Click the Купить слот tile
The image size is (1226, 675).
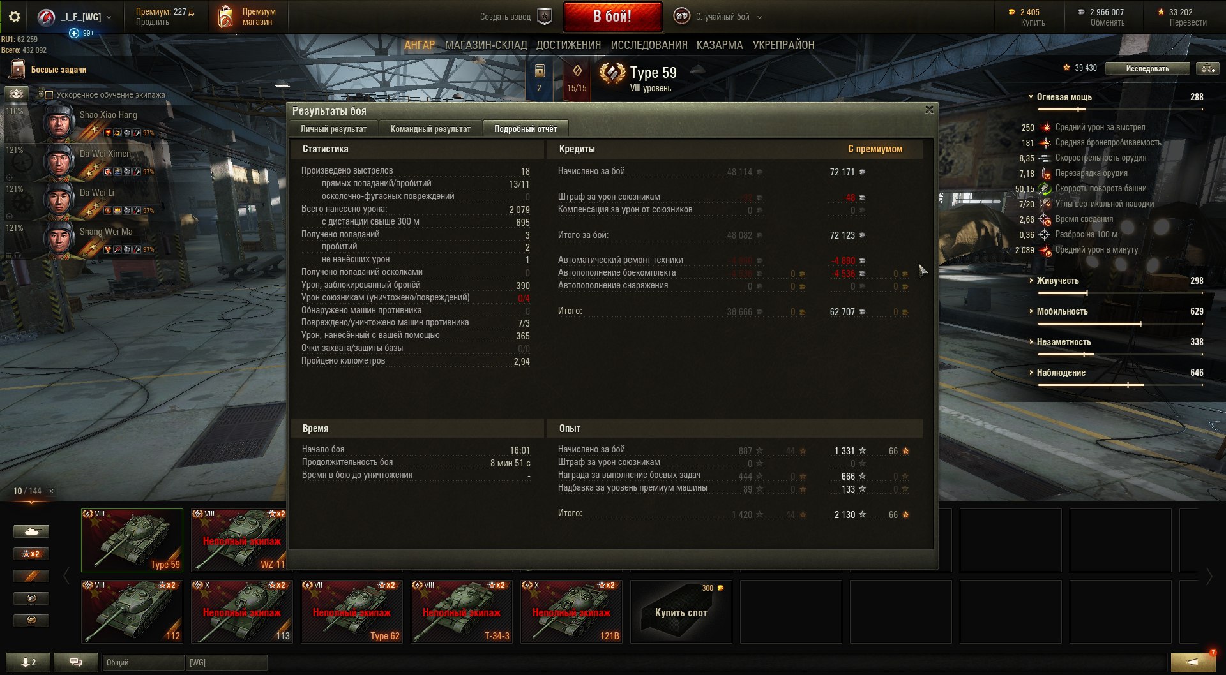pos(681,611)
